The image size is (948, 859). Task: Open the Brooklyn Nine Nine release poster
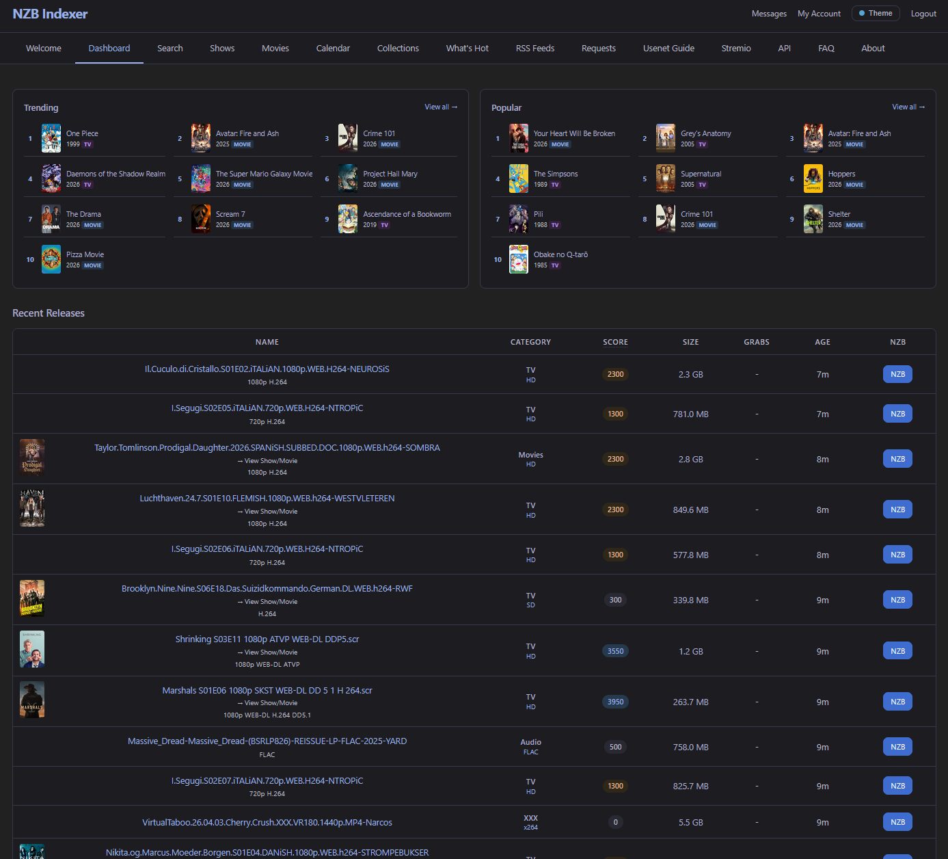click(32, 598)
